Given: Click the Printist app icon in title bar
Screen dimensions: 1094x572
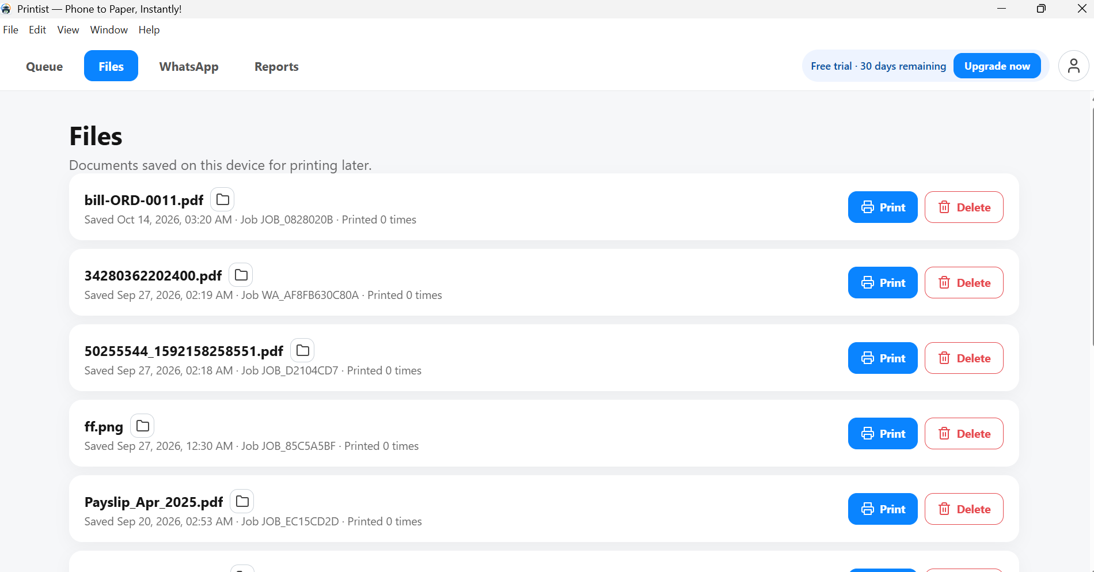Looking at the screenshot, I should pyautogui.click(x=6, y=9).
